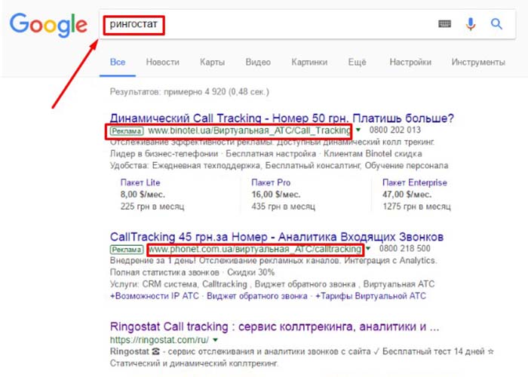
Task: Click the Реклама badge on the binotel ad
Action: [127, 131]
